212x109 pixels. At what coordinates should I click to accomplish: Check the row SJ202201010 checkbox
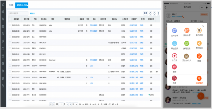tap(10, 60)
